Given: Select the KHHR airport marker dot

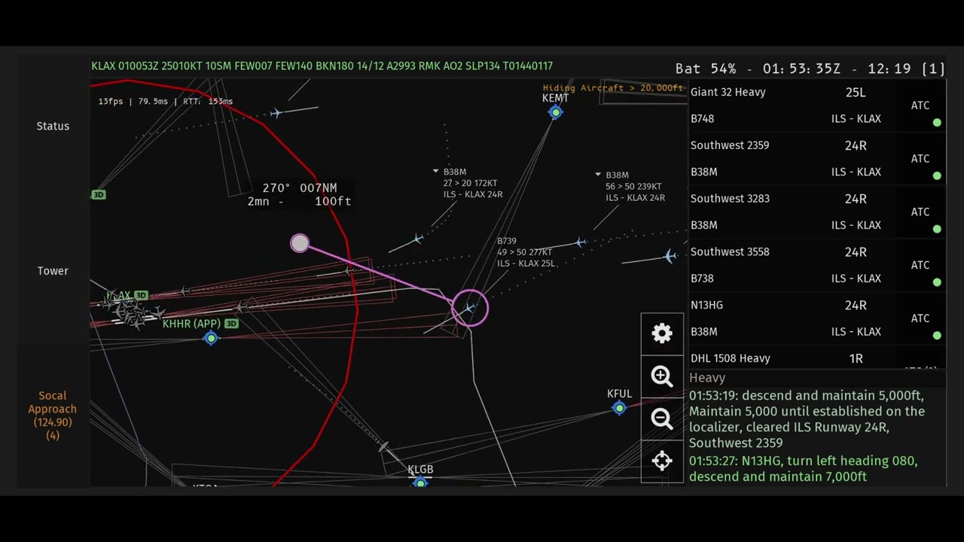Looking at the screenshot, I should 211,339.
